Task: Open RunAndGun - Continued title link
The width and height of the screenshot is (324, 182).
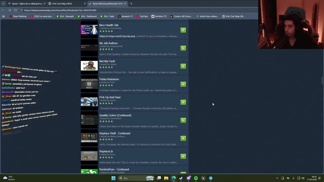Action: pos(114,169)
